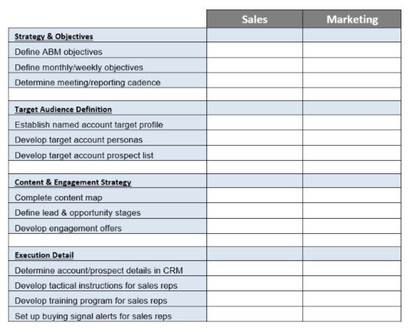Click Sales cell for Determine account/prospect details in CRM
This screenshot has width=410, height=332.
click(254, 270)
